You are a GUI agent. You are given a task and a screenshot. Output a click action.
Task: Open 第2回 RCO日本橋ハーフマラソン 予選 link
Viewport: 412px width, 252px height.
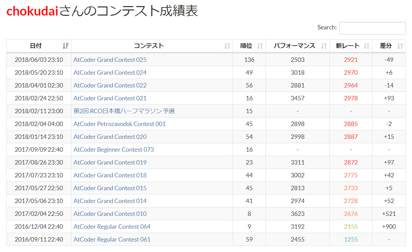tap(124, 111)
